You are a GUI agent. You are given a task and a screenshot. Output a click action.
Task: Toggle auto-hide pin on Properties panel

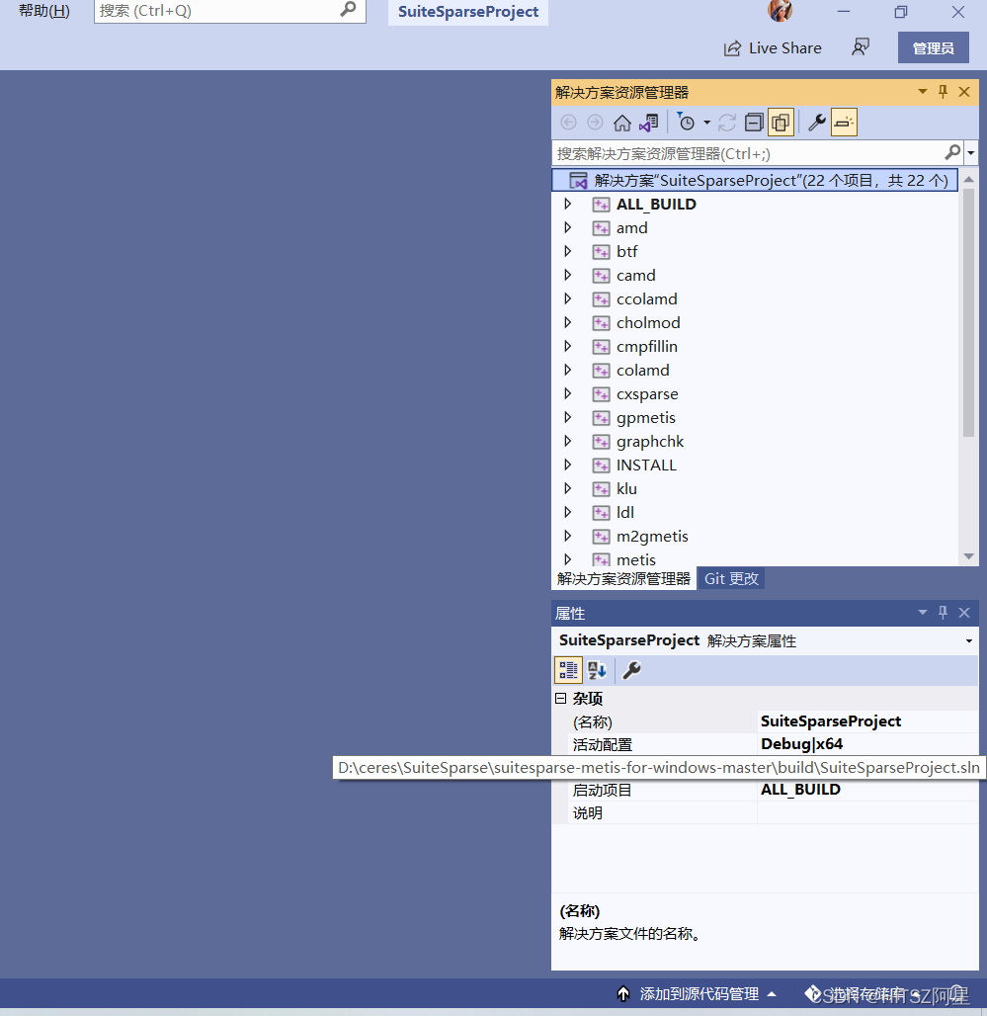(x=943, y=613)
